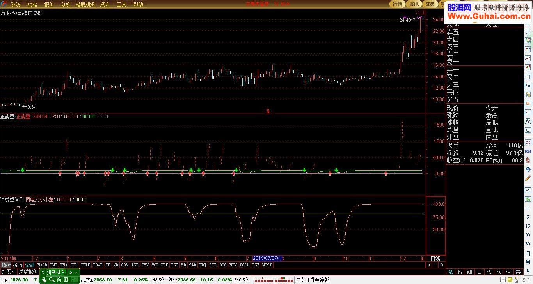Select the weekly 周 period button
The height and width of the screenshot is (284, 533).
click(x=528, y=262)
